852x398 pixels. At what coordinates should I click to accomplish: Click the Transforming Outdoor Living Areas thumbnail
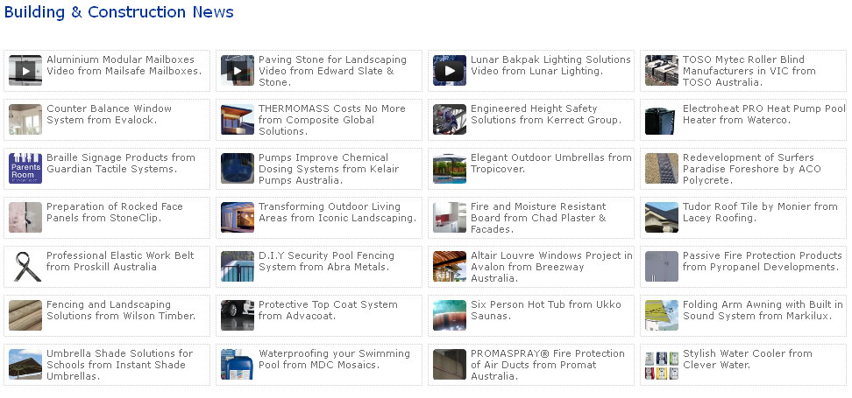[x=238, y=218]
